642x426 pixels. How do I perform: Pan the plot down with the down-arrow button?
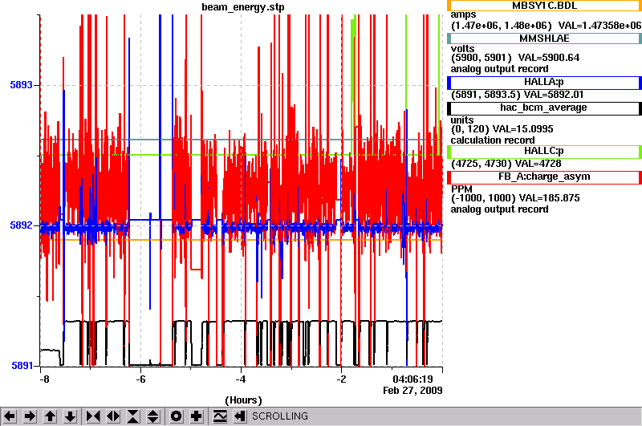click(x=71, y=416)
